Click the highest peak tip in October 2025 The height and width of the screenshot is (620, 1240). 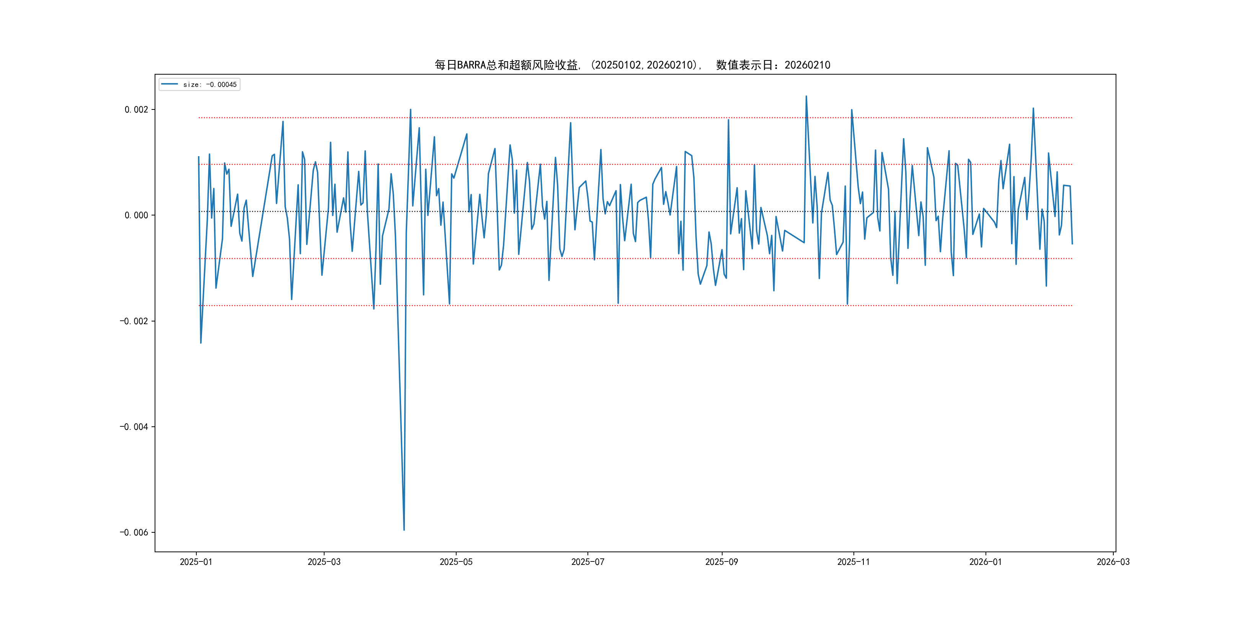806,96
